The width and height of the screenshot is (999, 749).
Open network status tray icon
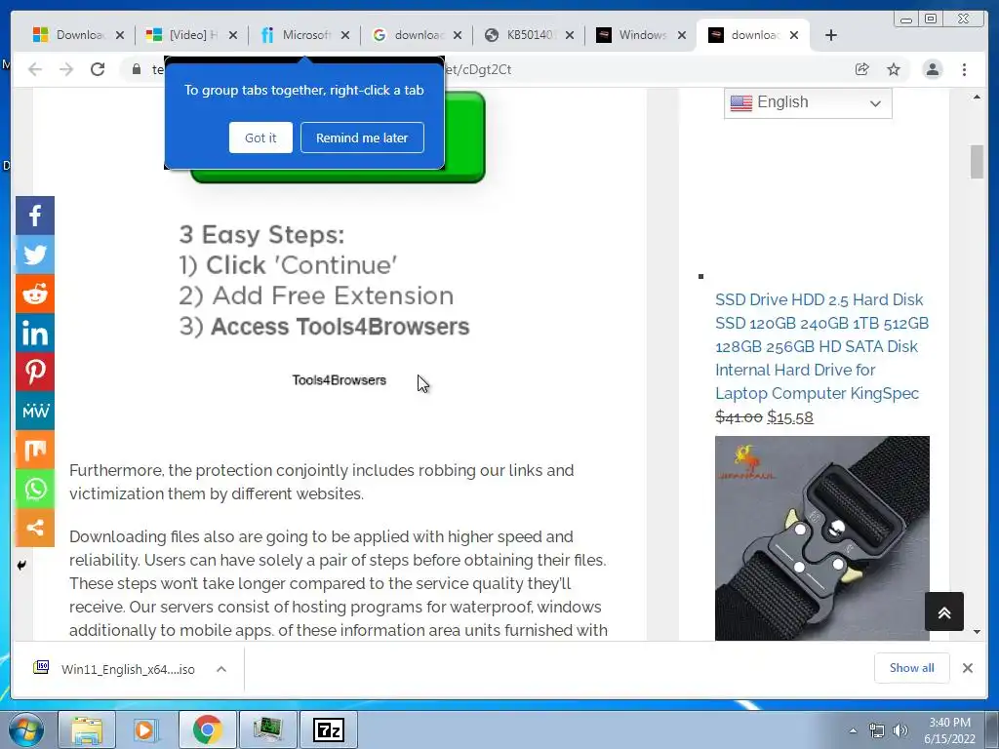pyautogui.click(x=877, y=730)
